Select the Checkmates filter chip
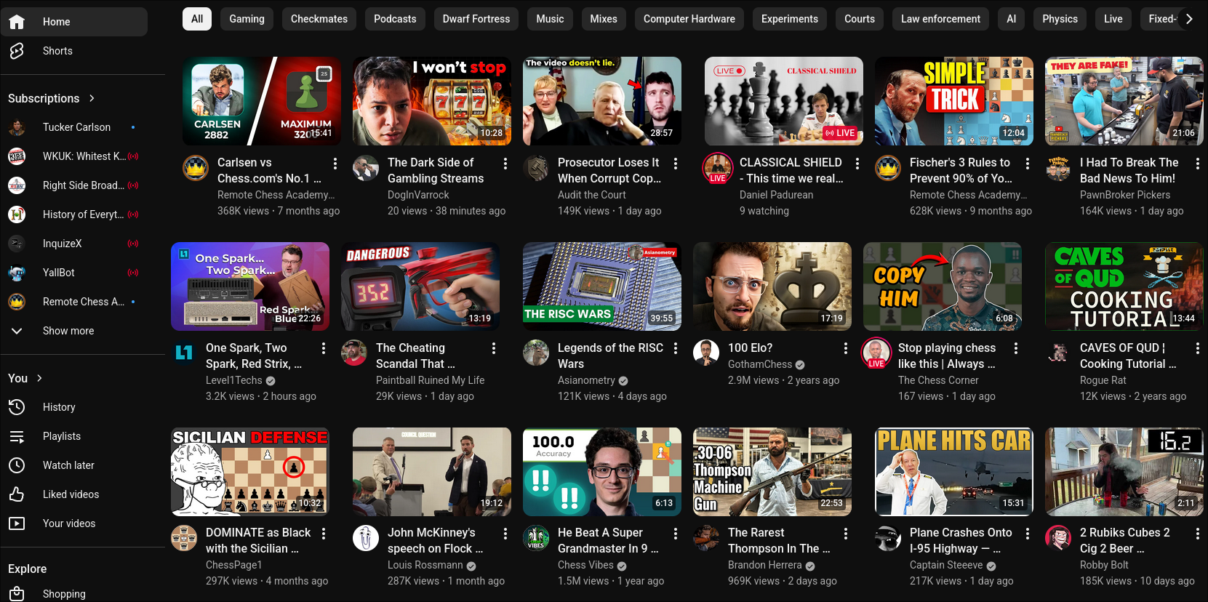The height and width of the screenshot is (602, 1208). click(319, 19)
